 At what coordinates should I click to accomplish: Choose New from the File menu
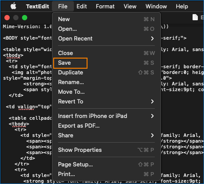(106, 19)
